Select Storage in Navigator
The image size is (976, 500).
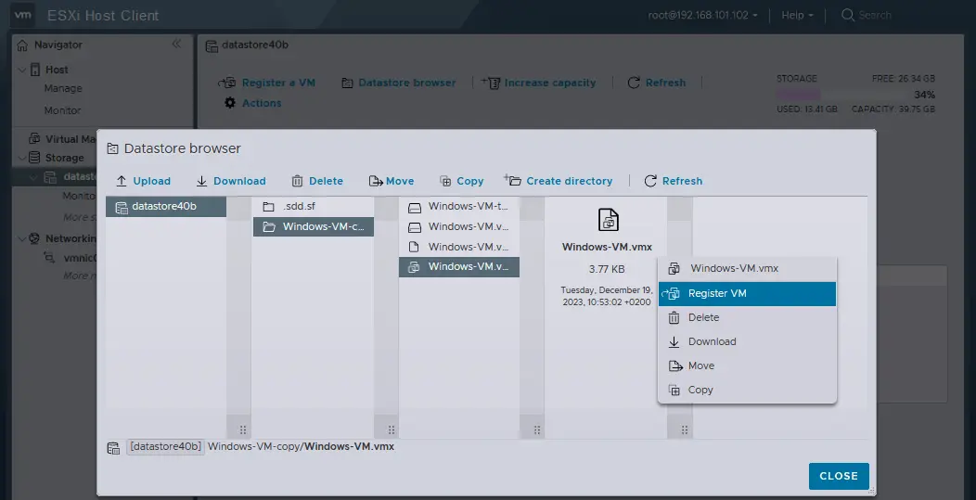[64, 158]
